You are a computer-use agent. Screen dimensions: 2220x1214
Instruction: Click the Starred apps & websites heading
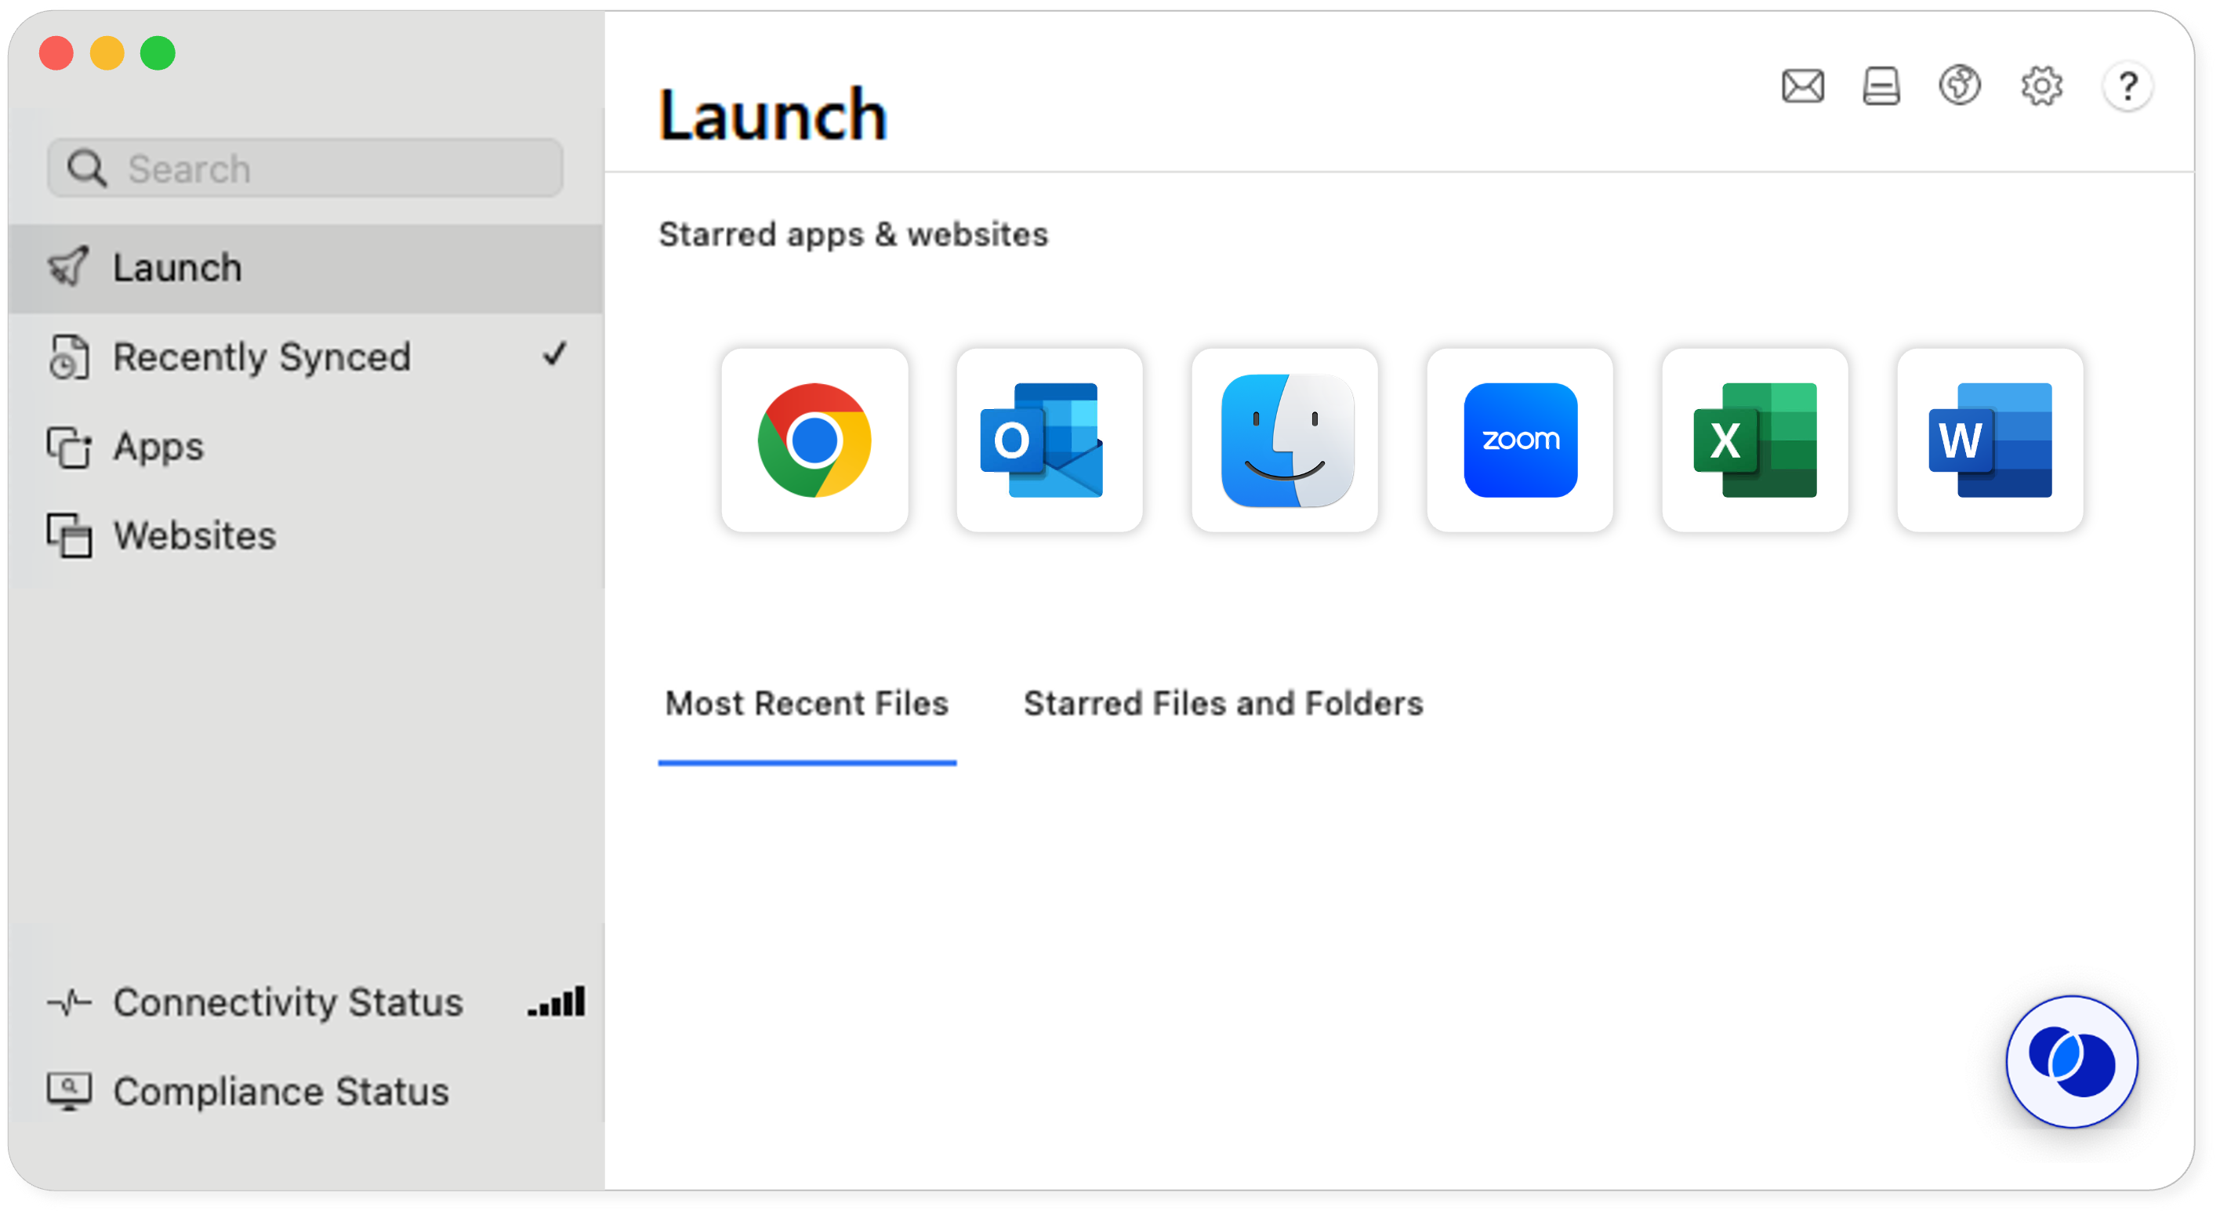(853, 234)
